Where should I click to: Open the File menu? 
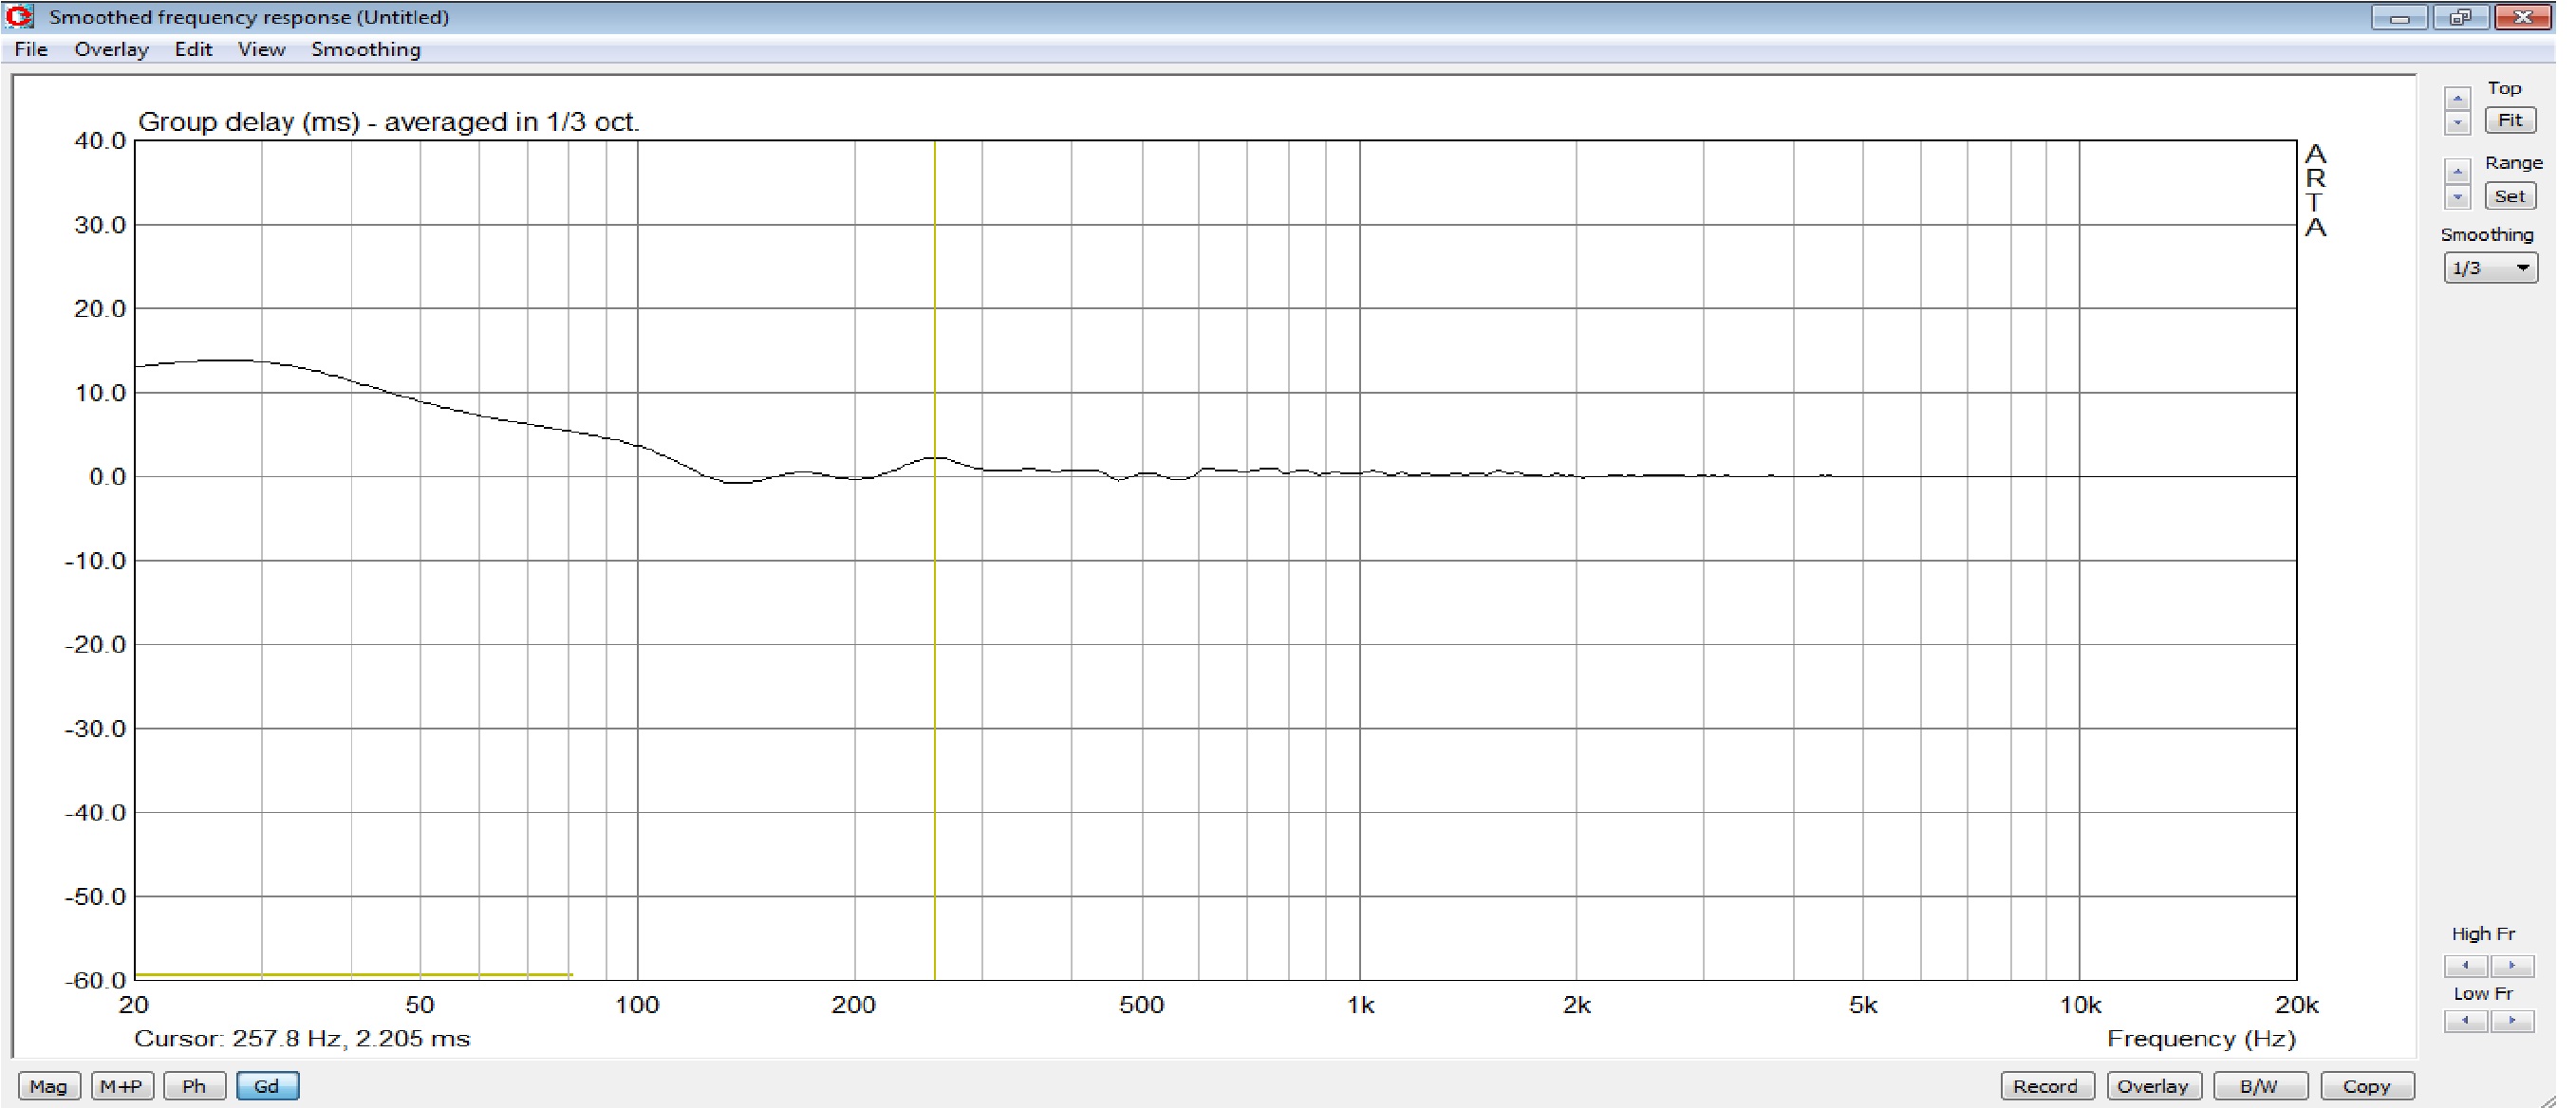coord(31,49)
